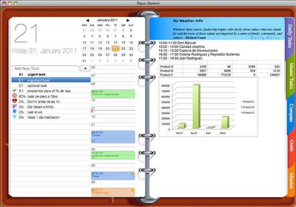The height and width of the screenshot is (207, 296).
Task: Click the alarm bell on Actualizar app event
Action: click(x=133, y=189)
